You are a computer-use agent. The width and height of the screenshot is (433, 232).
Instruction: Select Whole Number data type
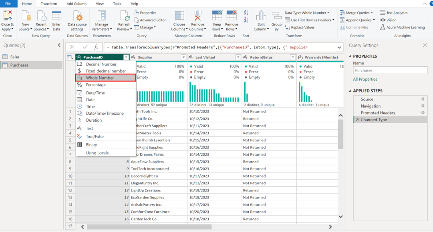pyautogui.click(x=100, y=78)
